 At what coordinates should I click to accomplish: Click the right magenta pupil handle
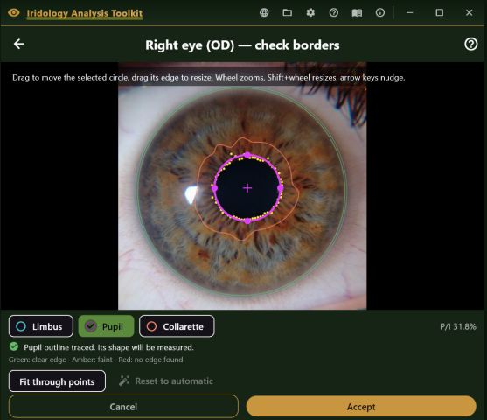(x=280, y=188)
